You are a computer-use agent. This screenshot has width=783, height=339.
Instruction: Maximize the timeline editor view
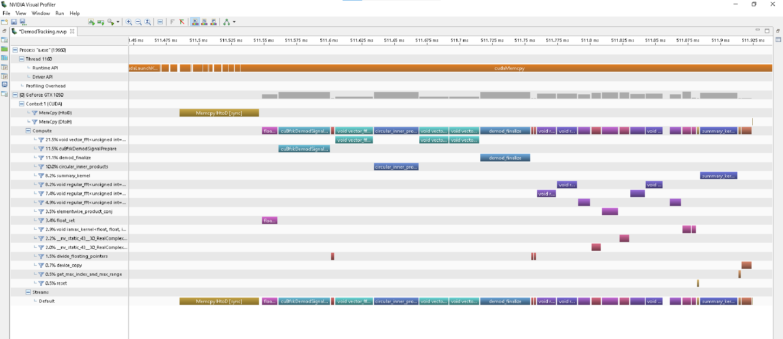(x=767, y=31)
